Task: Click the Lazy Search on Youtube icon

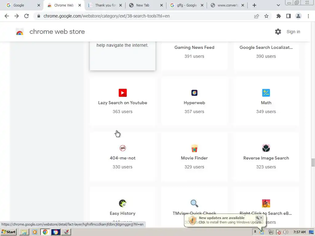Action: pyautogui.click(x=122, y=93)
